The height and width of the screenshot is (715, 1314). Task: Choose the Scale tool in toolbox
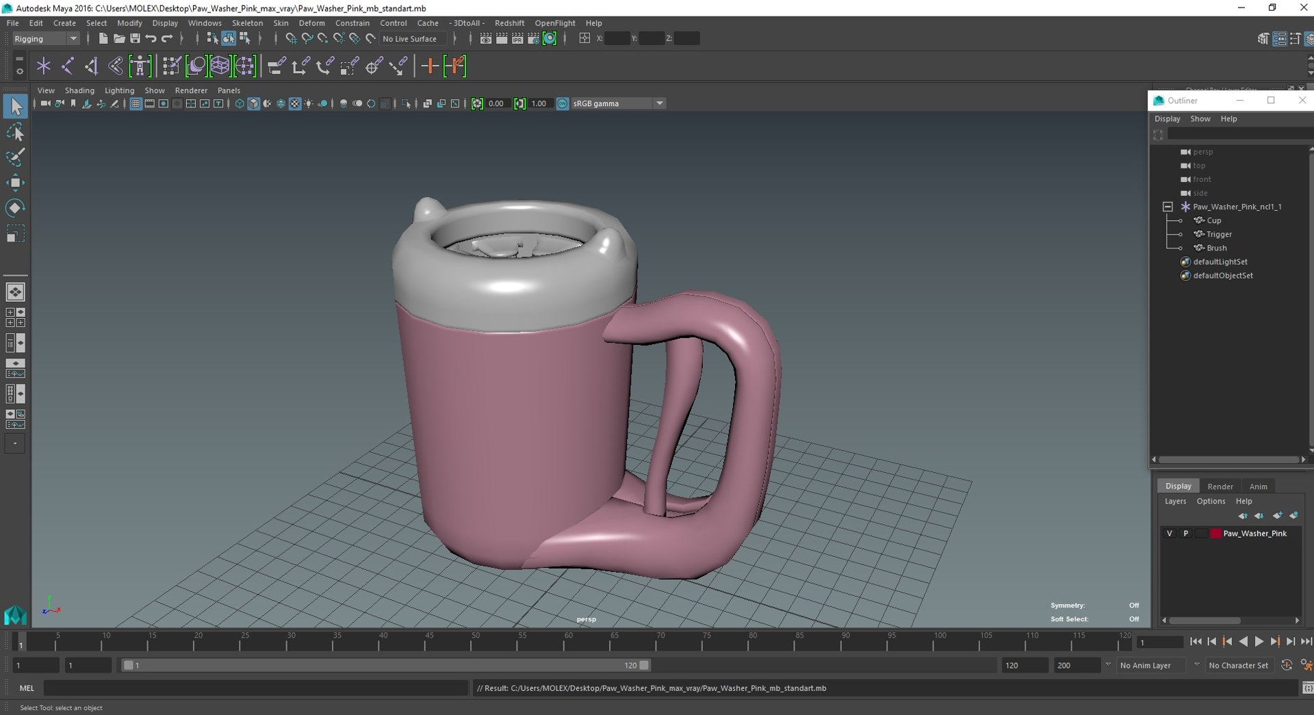(15, 234)
